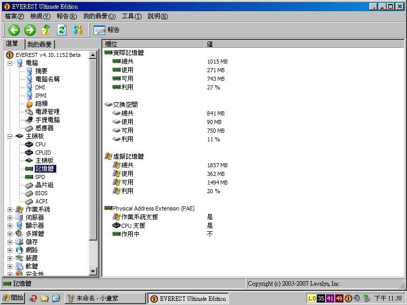Open the 報告(R) menu
The image size is (407, 305).
67,16
